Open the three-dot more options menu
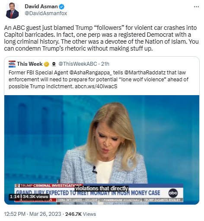This screenshot has height=221, width=204. coord(196,7)
